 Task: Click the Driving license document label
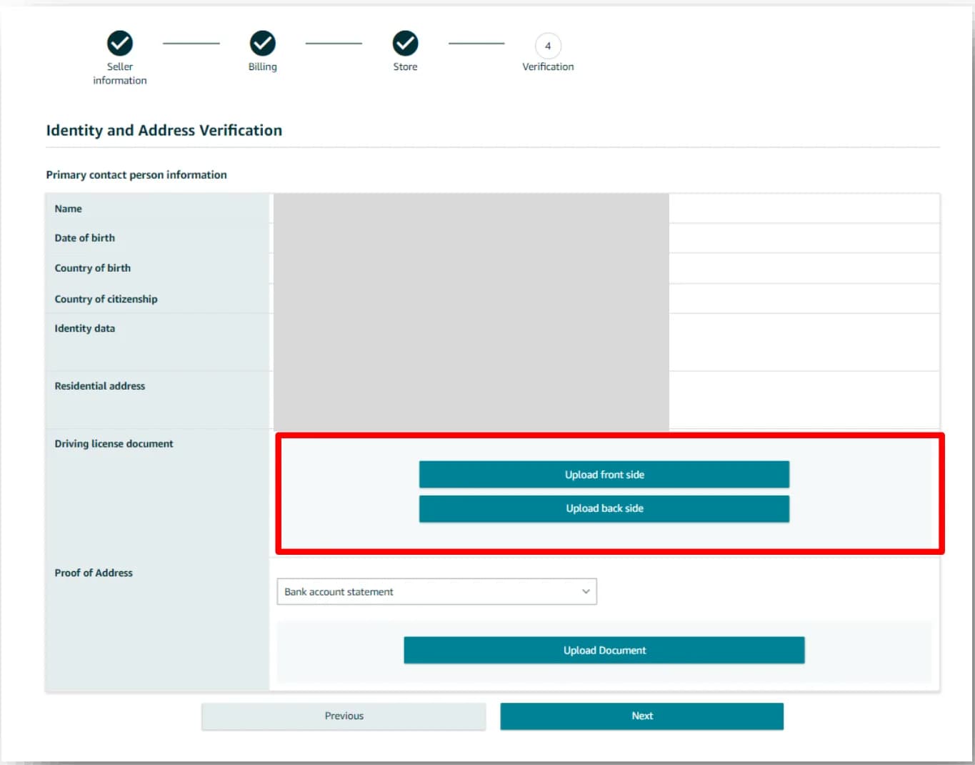tap(114, 444)
